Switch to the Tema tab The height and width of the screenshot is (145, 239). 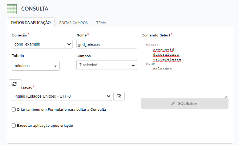click(101, 23)
